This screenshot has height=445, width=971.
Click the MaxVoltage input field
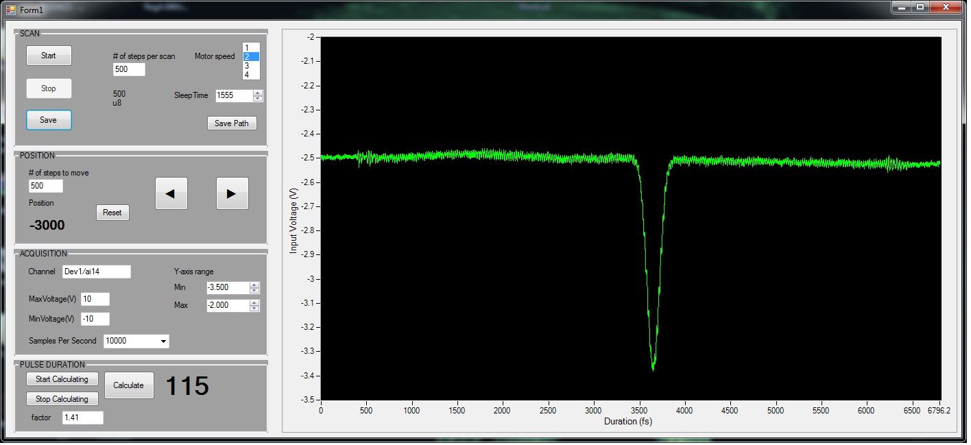click(95, 299)
